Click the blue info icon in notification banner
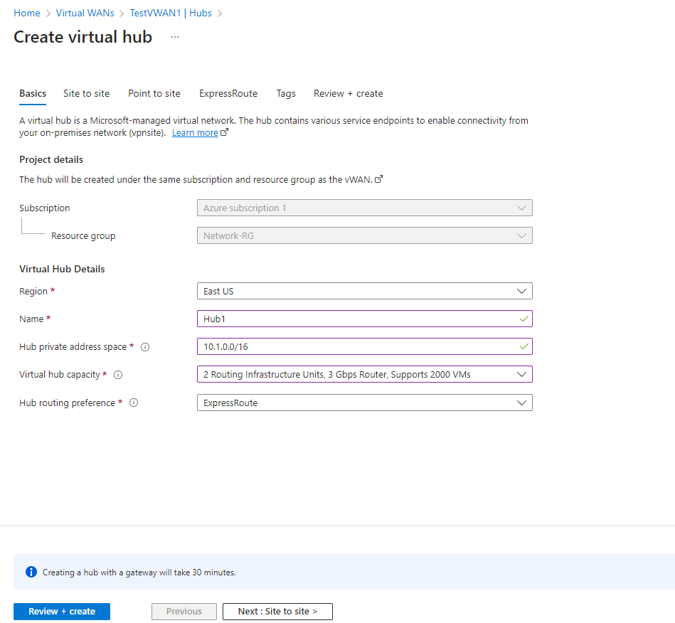Image resolution: width=675 pixels, height=623 pixels. click(x=31, y=572)
